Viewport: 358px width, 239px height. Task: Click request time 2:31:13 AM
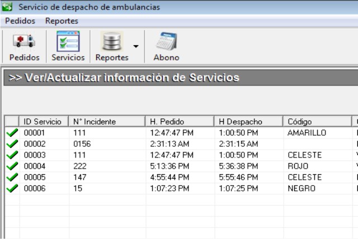point(169,144)
